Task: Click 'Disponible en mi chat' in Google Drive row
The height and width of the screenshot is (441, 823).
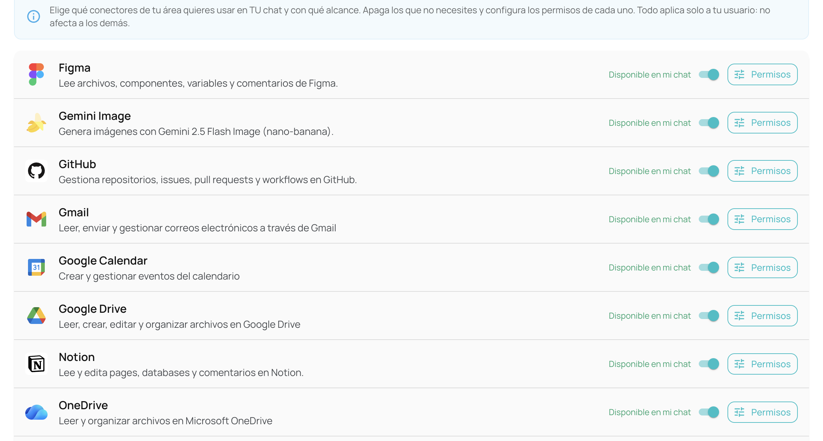Action: point(649,316)
